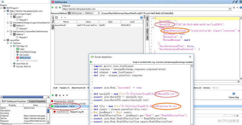
Task: Cancel request with gray stop square
Action: [x=56, y=8]
